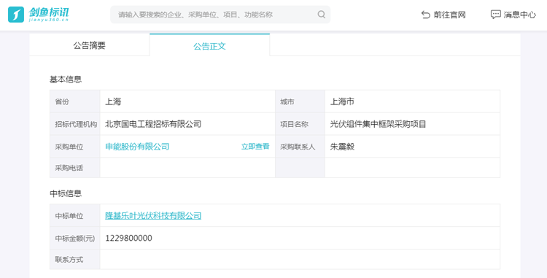Click the 联系方式 label cell
This screenshot has height=278, width=547.
75,259
